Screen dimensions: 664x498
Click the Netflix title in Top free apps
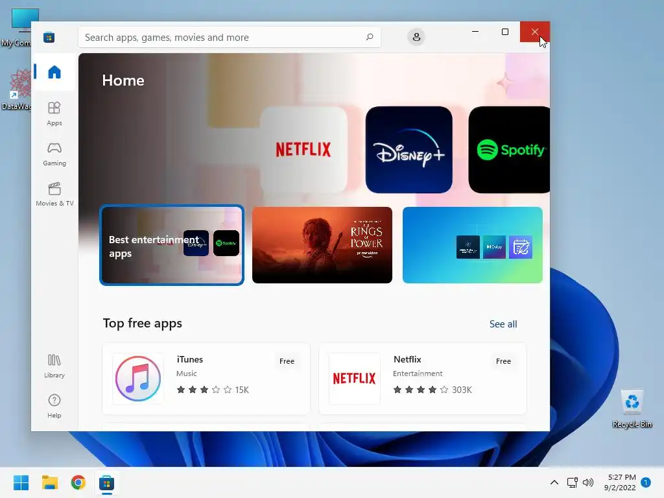(x=407, y=359)
